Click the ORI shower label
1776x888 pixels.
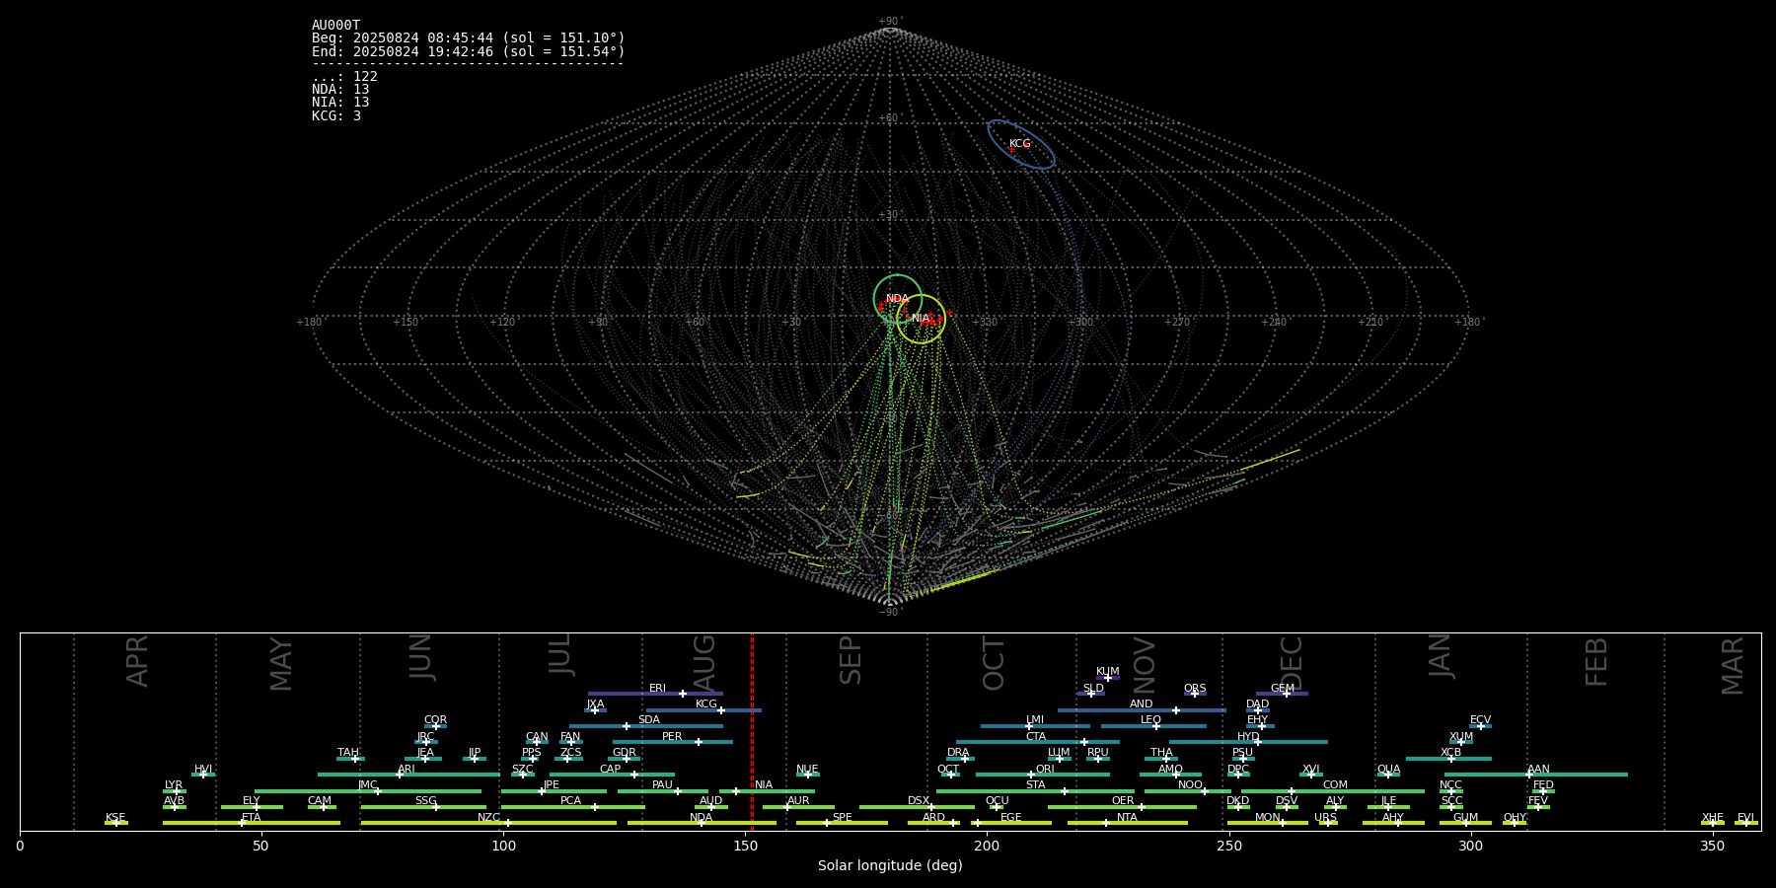click(1045, 770)
